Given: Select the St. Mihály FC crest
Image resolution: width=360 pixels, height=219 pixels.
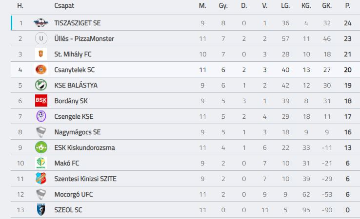Looking at the screenshot, I should [x=41, y=54].
